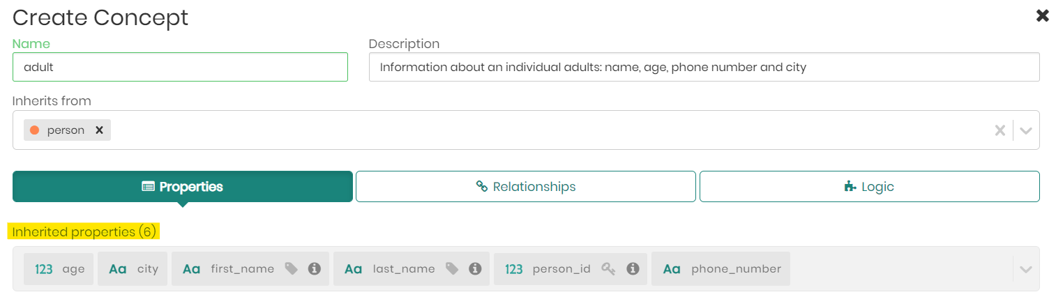
Task: Click the orange color dot on person
Action: tap(35, 130)
